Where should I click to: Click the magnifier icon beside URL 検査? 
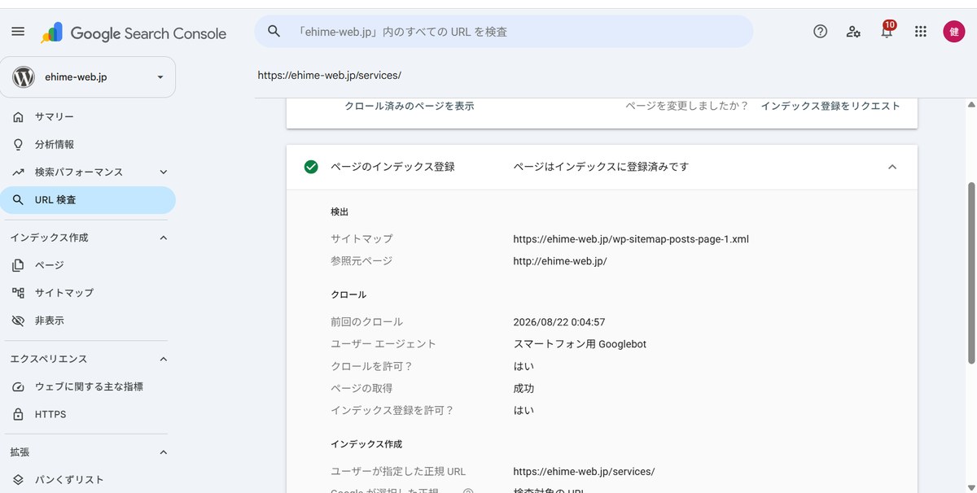tap(18, 200)
